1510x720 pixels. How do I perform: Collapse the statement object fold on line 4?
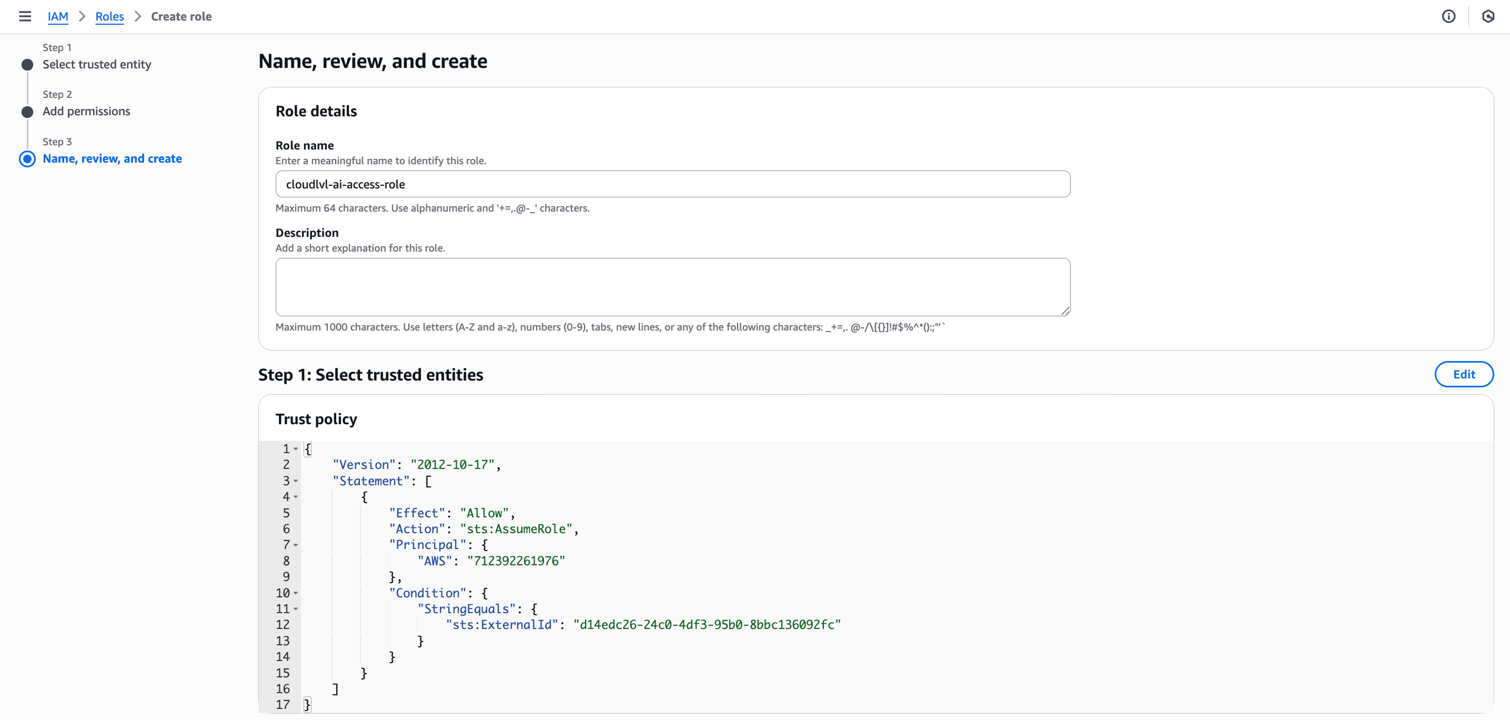[296, 497]
